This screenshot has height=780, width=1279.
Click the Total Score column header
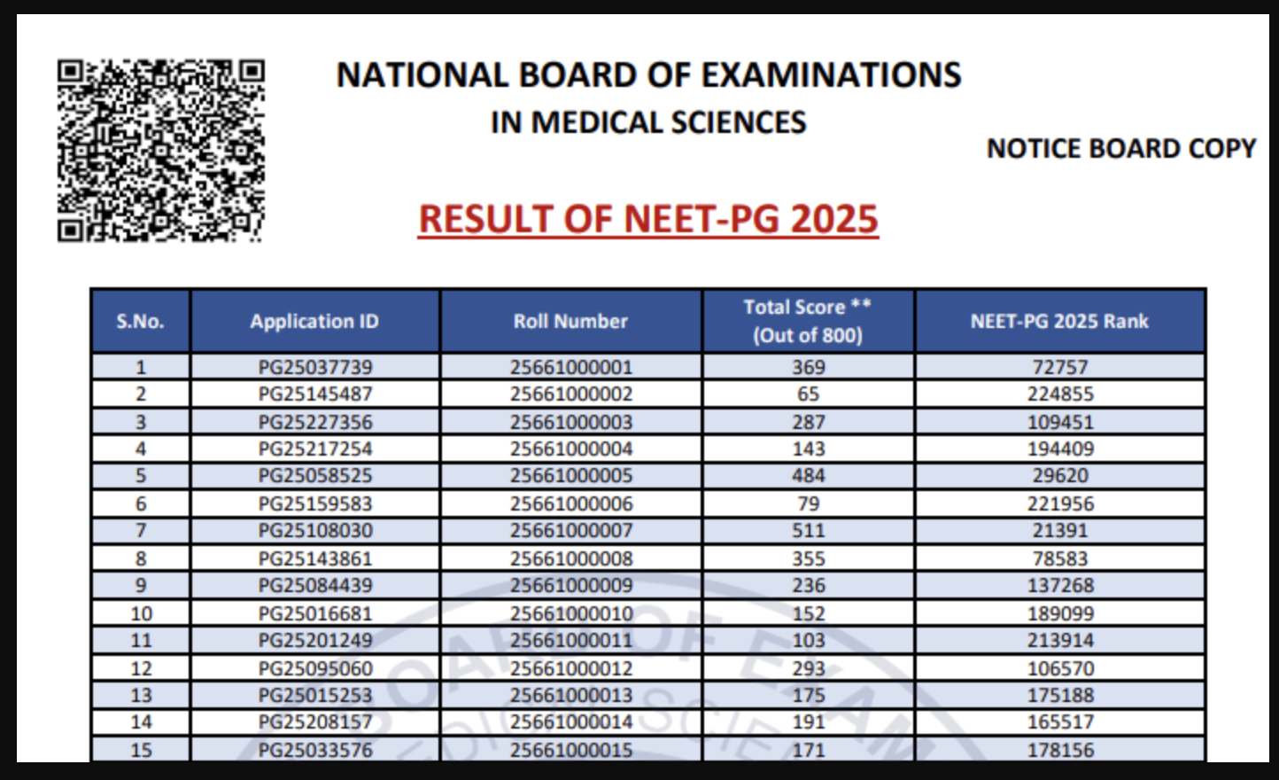pos(808,321)
